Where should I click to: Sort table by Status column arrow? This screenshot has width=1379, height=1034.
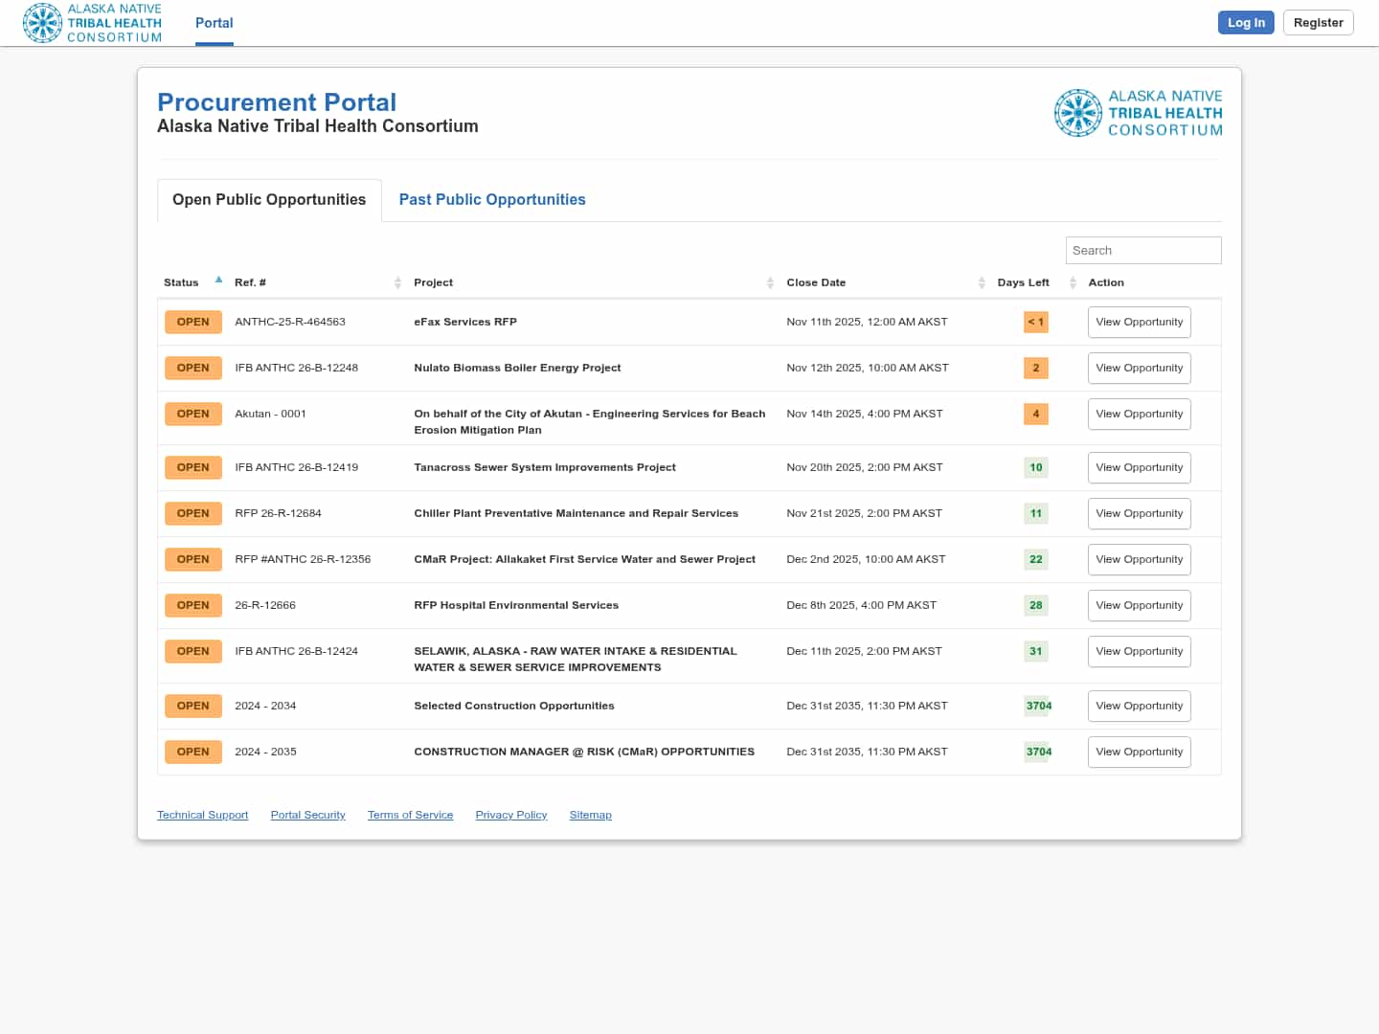point(218,281)
